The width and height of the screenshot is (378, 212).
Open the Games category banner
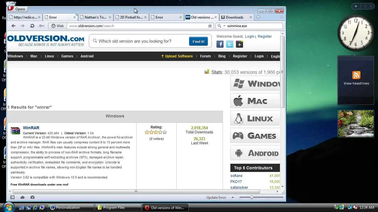click(x=255, y=136)
